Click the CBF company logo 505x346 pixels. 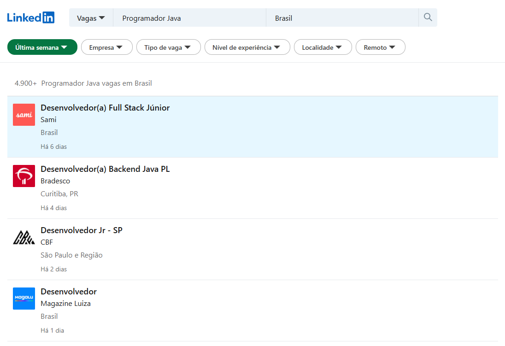coord(24,237)
